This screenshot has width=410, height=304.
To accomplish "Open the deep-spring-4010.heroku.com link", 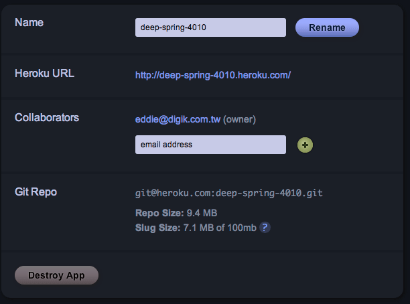I will [213, 75].
